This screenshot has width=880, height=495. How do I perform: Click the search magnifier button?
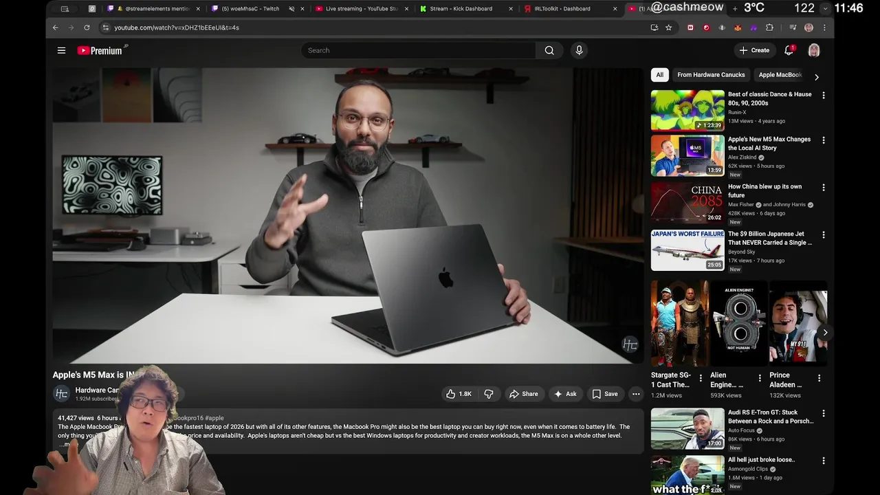(x=549, y=50)
